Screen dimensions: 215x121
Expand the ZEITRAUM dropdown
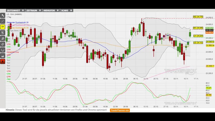[x=33, y=11]
